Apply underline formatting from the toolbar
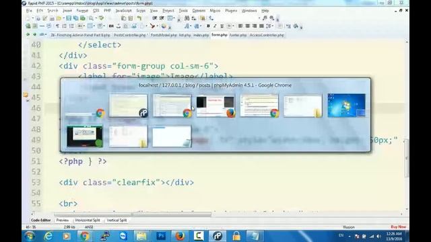This screenshot has width=431, height=242. tap(222, 26)
